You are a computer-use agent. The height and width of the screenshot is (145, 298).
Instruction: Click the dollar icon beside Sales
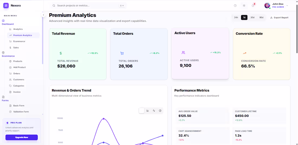point(10,48)
